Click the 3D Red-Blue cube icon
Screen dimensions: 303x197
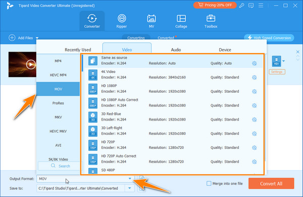tap(93, 117)
